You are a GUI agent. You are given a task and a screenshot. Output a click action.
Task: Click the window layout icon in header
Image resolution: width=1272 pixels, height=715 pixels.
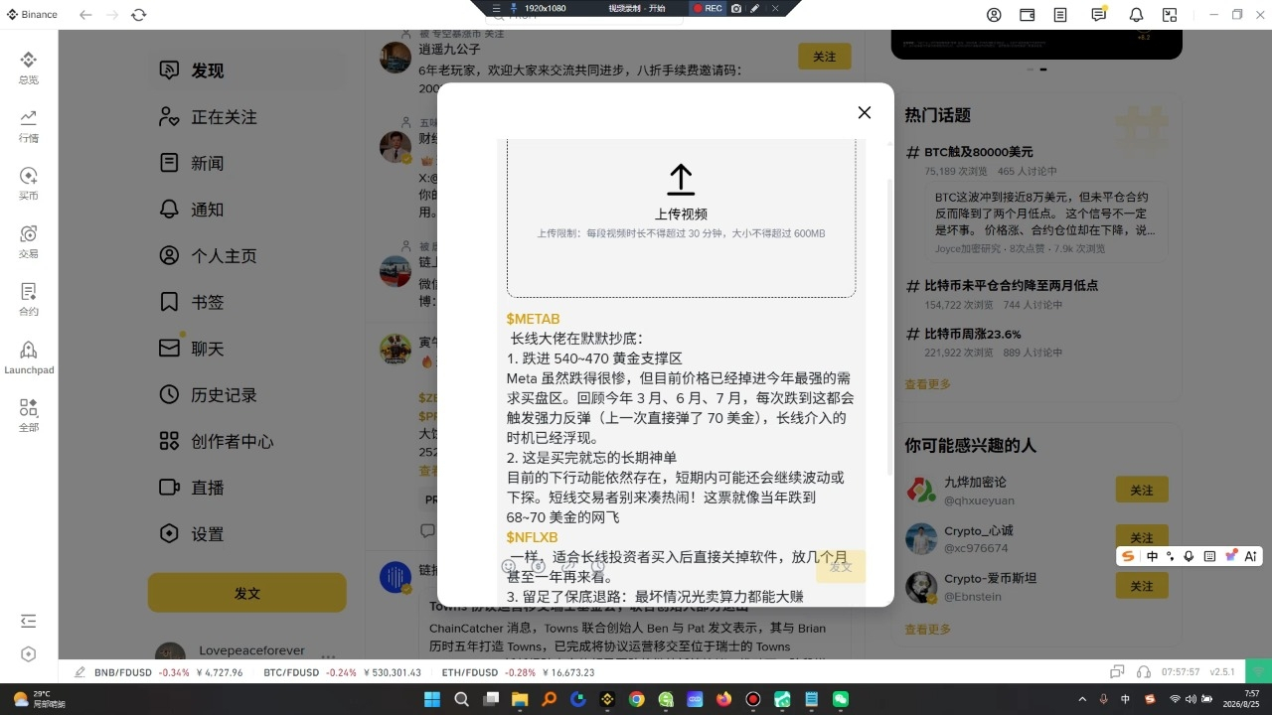coord(1171,15)
